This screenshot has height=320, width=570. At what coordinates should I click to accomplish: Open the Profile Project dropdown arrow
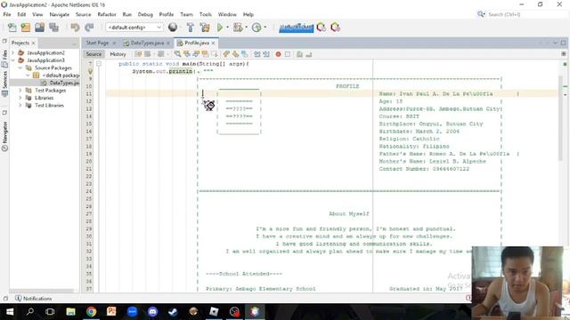pos(265,28)
